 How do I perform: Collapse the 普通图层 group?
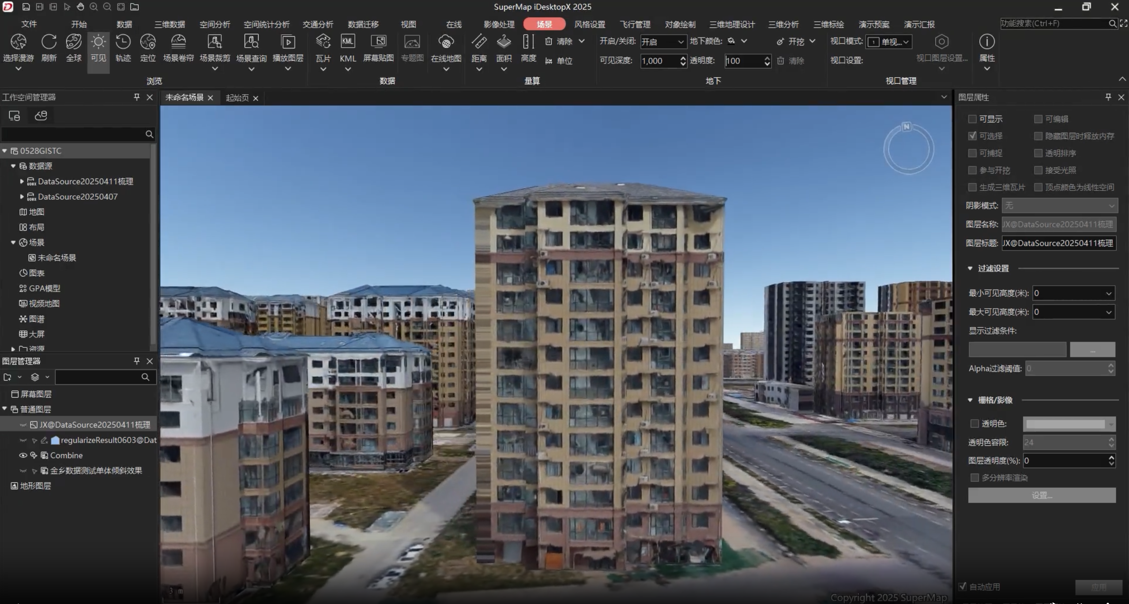4,409
